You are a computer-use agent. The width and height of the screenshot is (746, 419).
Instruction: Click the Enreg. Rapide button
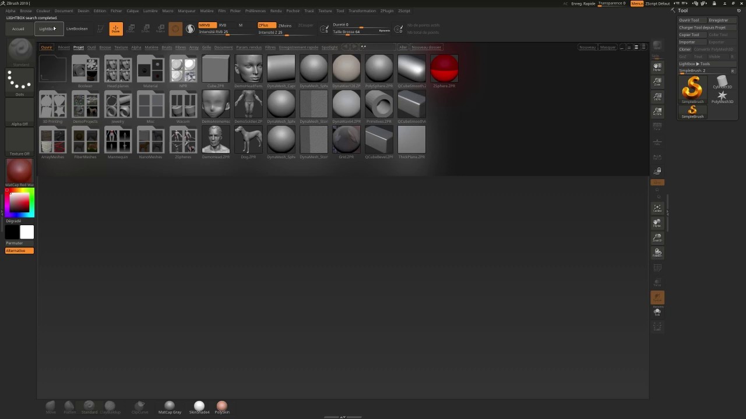tap(583, 3)
